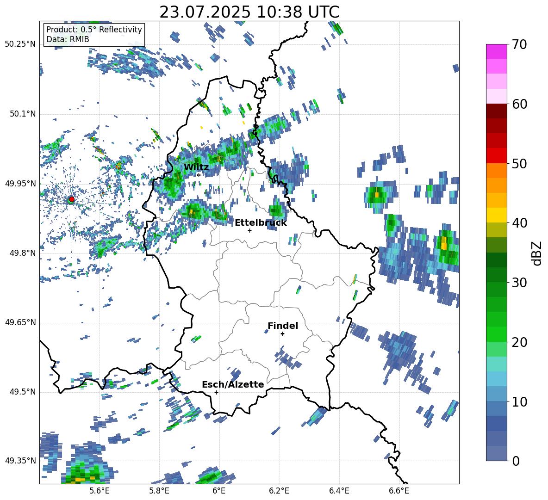
Task: Click the orange colorbar segment below 50
Action: click(496, 171)
